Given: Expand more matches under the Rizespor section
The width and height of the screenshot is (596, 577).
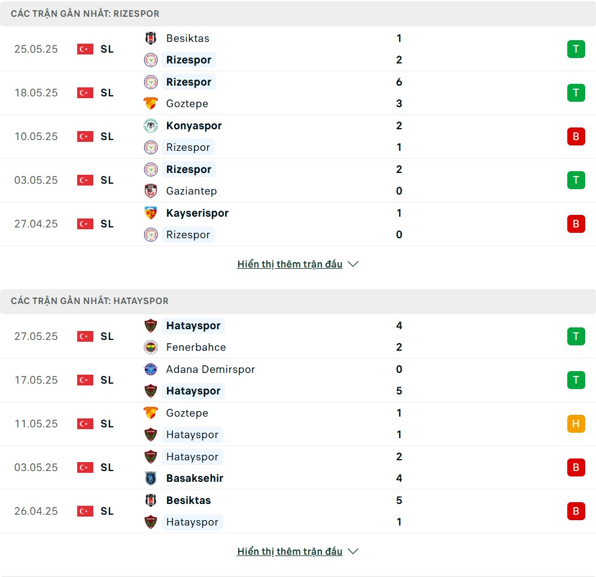Looking at the screenshot, I should click(290, 264).
